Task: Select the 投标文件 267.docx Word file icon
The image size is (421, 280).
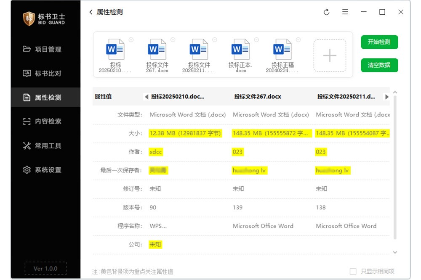Action: 157,50
